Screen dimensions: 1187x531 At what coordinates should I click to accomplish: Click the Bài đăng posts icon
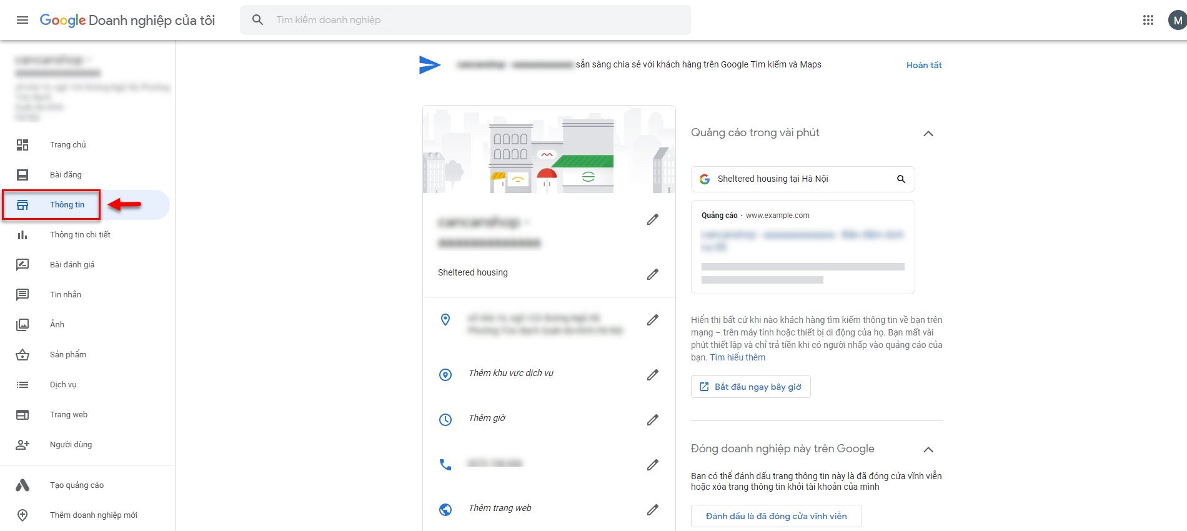pyautogui.click(x=22, y=175)
